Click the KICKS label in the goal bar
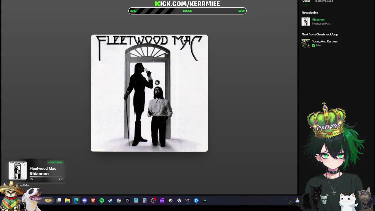This screenshot has height=211, width=375. point(187,11)
